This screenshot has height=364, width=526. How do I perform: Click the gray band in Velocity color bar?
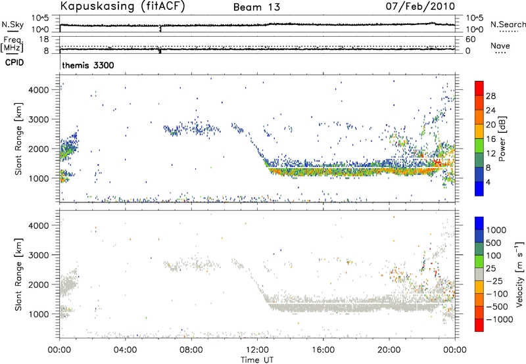(479, 275)
